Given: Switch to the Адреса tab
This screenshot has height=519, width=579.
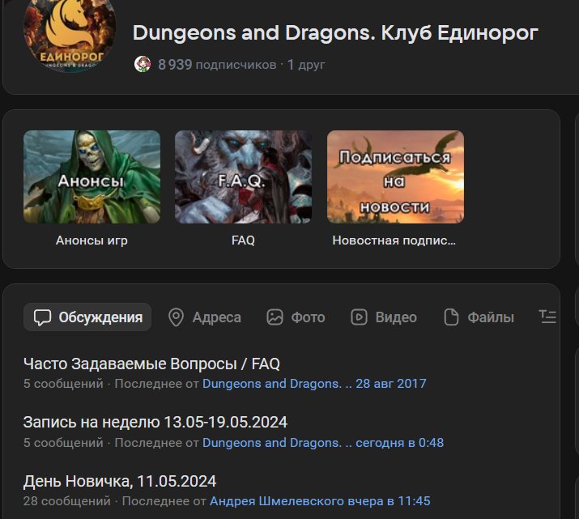Looking at the screenshot, I should (205, 317).
